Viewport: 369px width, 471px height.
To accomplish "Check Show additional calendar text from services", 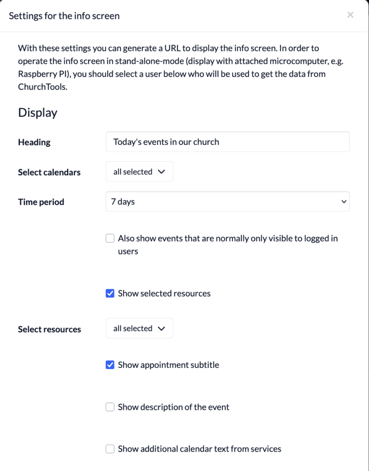I will coord(110,449).
